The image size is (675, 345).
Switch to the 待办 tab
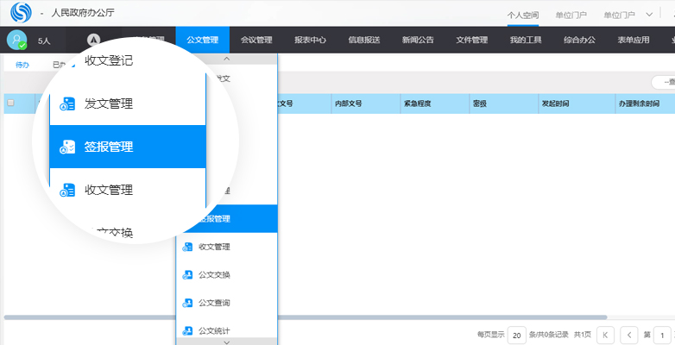pos(22,65)
